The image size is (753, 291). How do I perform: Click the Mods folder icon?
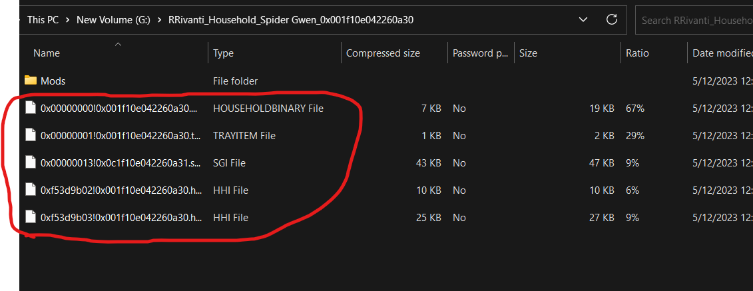31,80
